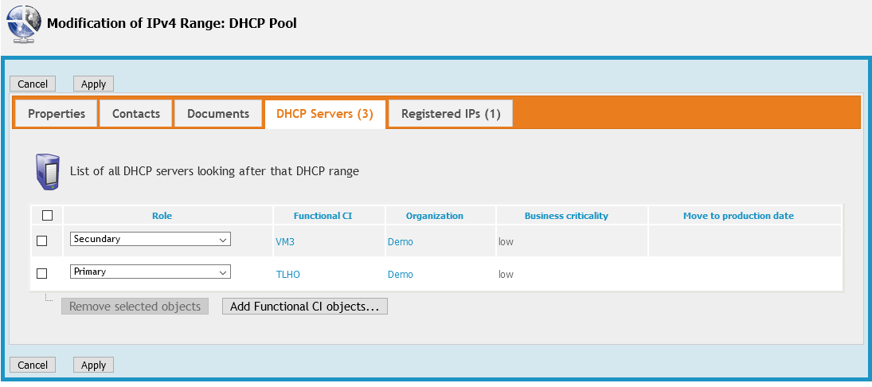Image resolution: width=872 pixels, height=387 pixels.
Task: Open the VM3 functional CI link
Action: pyautogui.click(x=285, y=241)
